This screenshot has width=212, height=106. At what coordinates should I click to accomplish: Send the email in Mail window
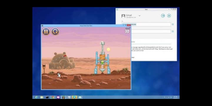click(x=163, y=16)
